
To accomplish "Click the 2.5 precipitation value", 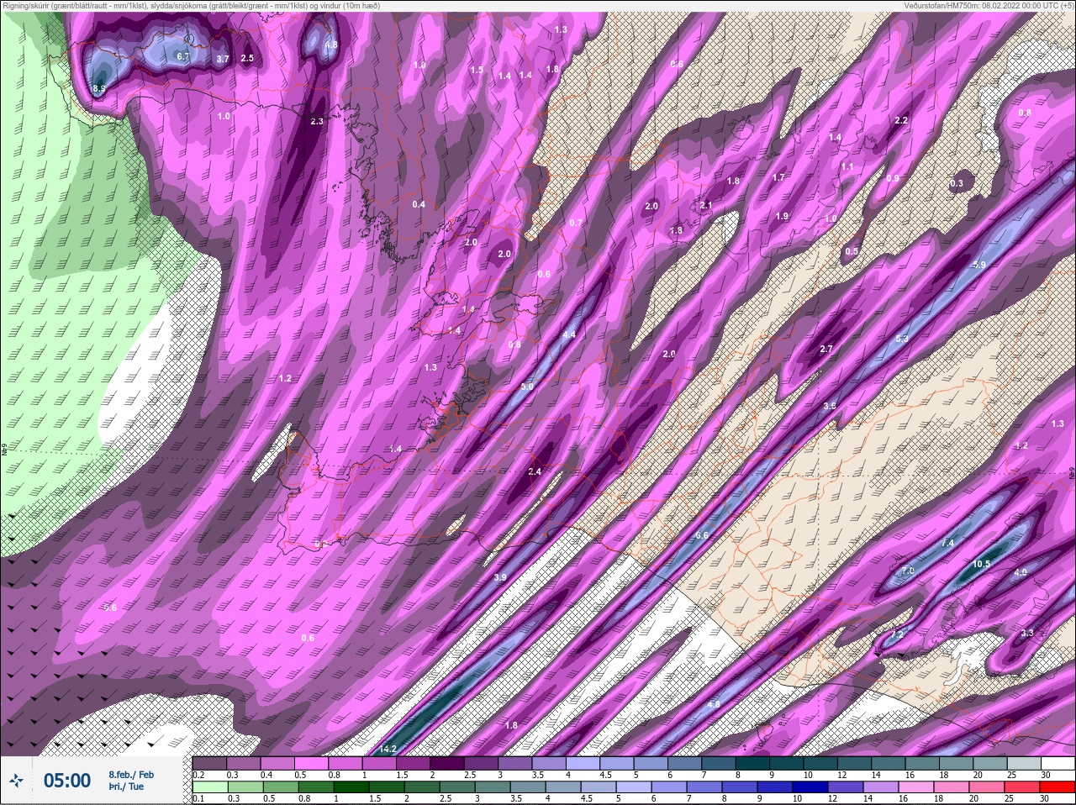I will (x=247, y=58).
